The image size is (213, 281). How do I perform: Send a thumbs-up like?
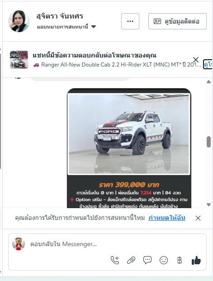[x=196, y=260]
